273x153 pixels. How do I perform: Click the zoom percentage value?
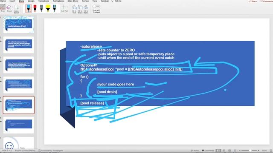click(264, 150)
